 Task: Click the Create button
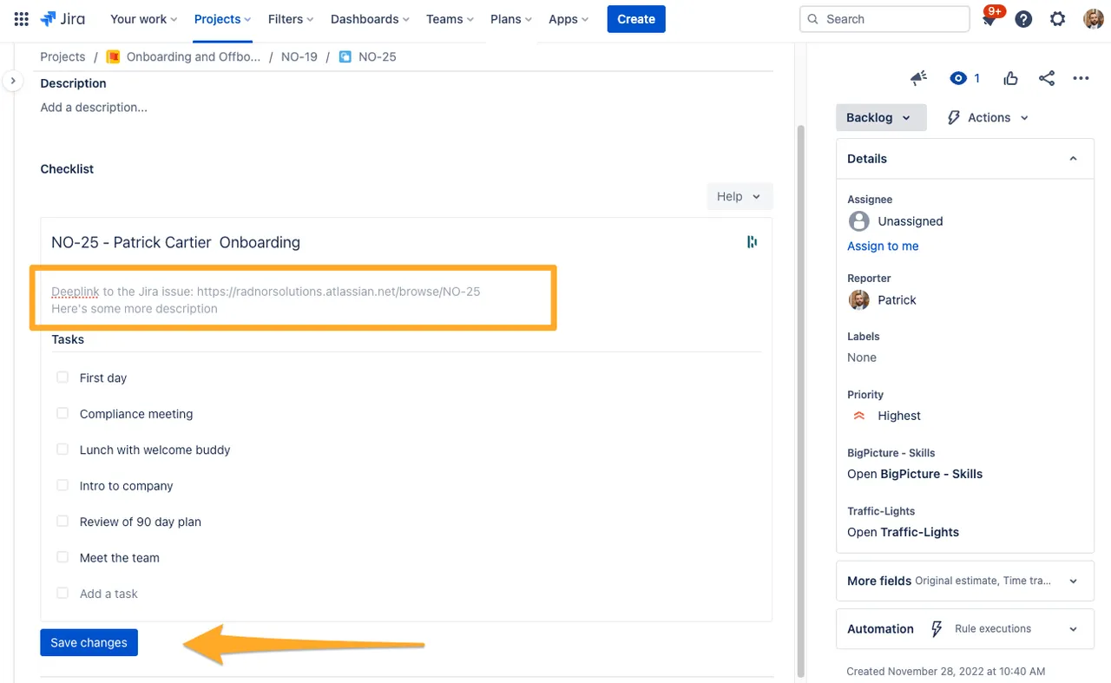coord(636,19)
